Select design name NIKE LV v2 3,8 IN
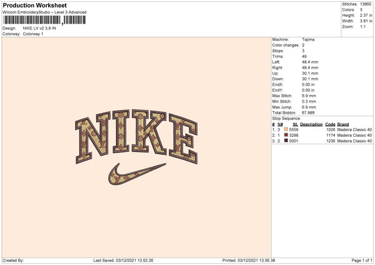The image size is (375, 265). click(39, 28)
